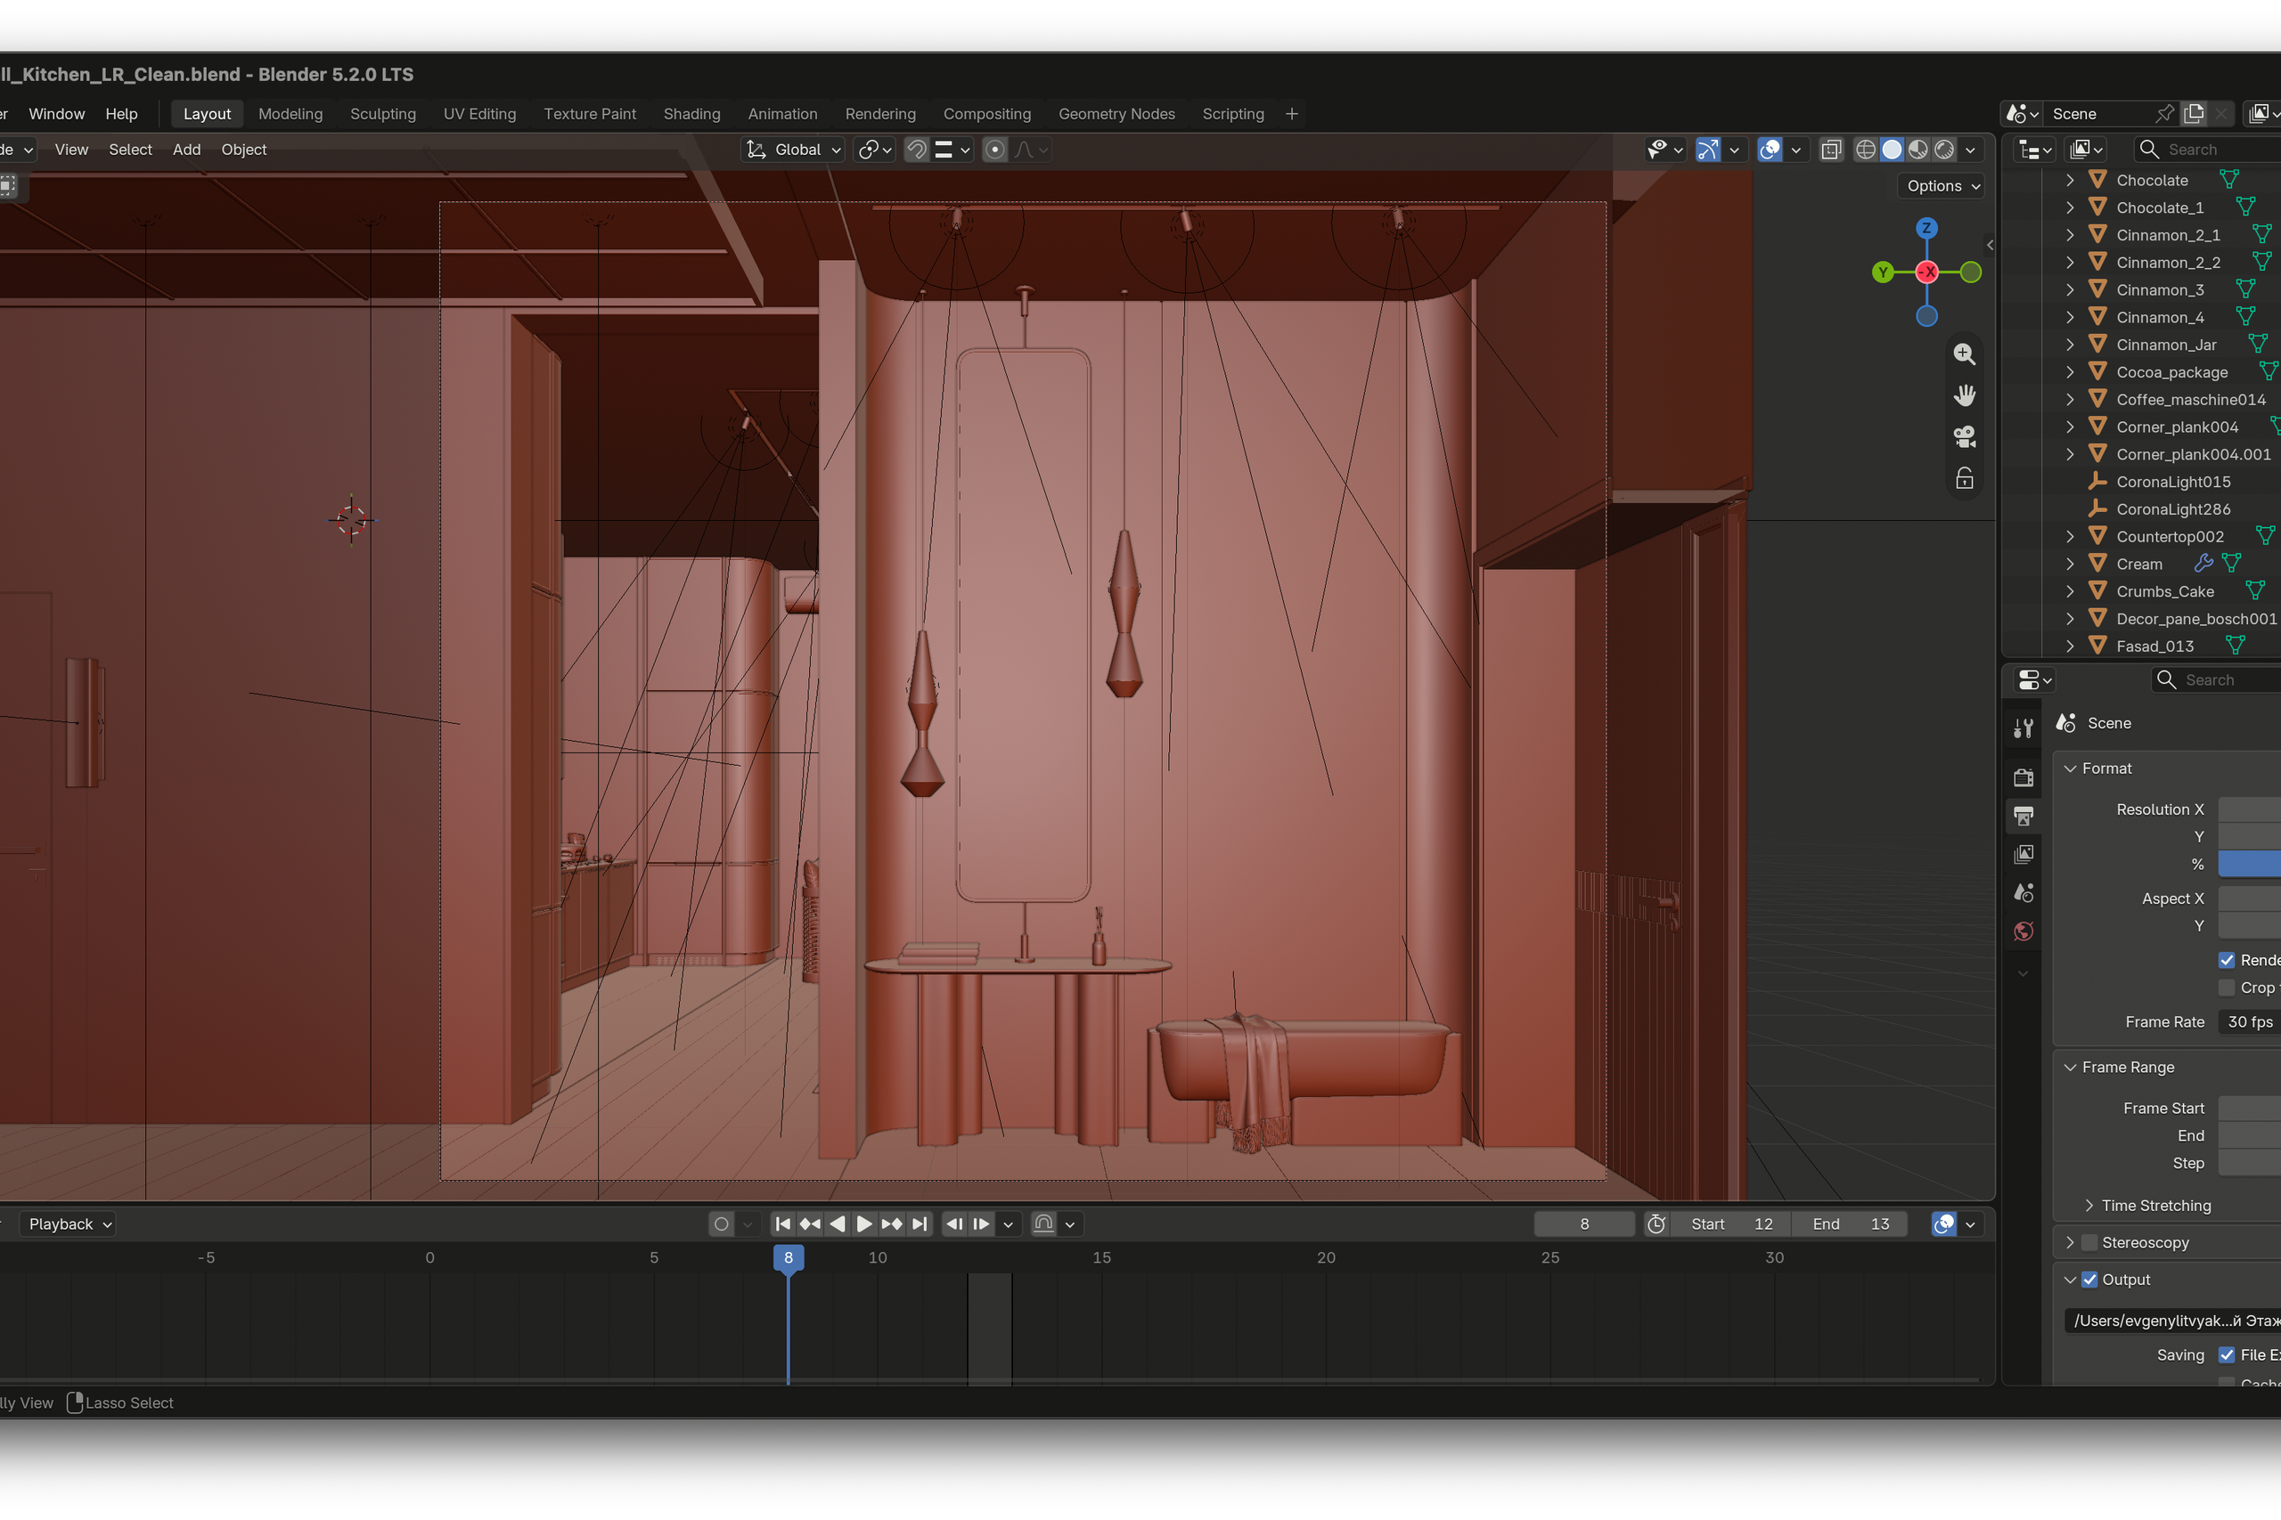Select material preview shading icon
This screenshot has width=2281, height=1520.
1917,150
